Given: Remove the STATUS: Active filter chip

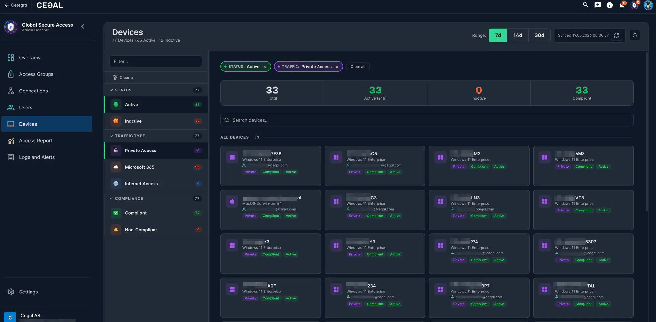Looking at the screenshot, I should click(265, 67).
